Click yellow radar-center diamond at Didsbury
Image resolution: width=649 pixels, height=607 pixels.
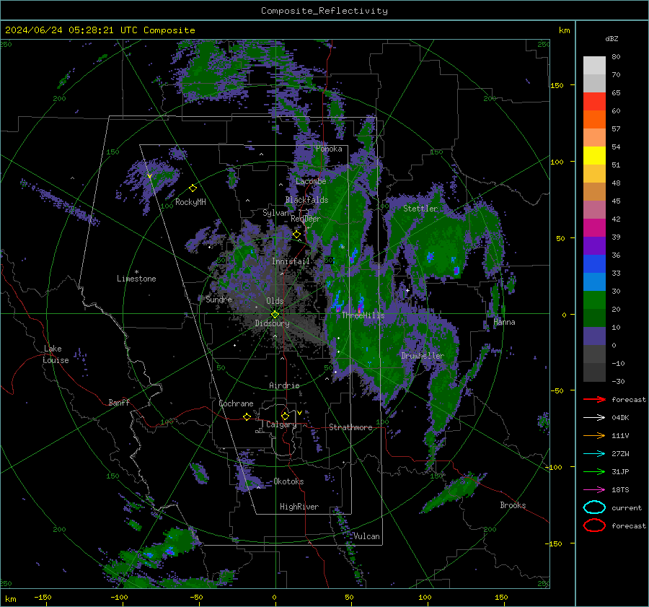point(275,315)
